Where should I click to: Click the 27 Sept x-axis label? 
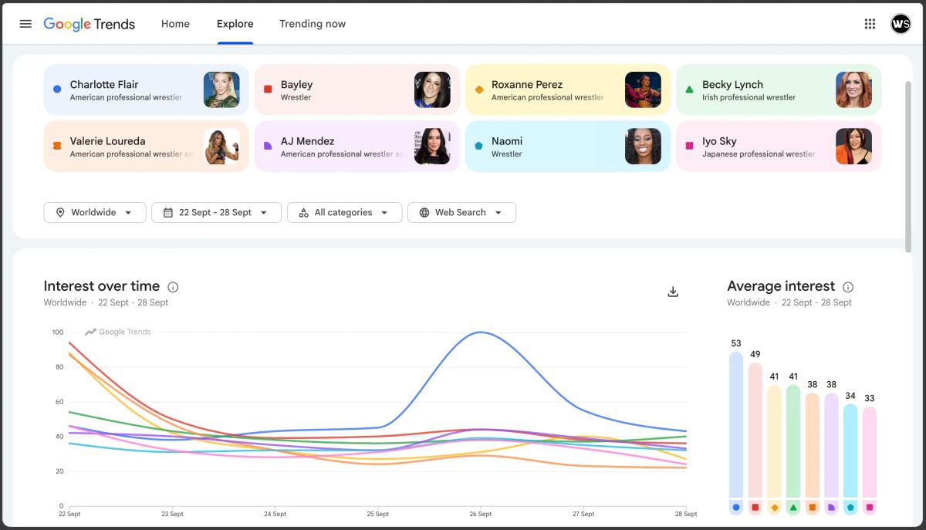click(x=583, y=514)
